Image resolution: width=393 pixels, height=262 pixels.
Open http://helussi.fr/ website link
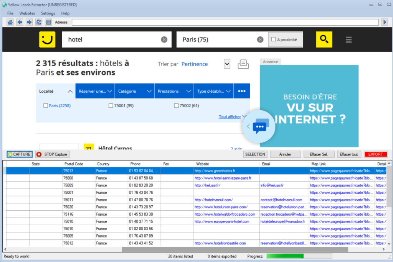click(208, 185)
